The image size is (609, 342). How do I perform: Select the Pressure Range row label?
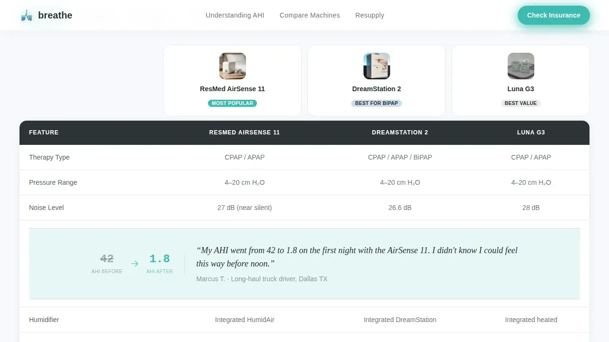tap(53, 182)
